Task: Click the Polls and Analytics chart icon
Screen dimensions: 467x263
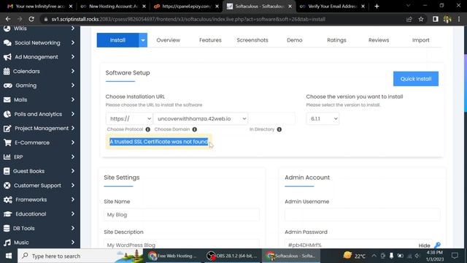Action: 7,114
